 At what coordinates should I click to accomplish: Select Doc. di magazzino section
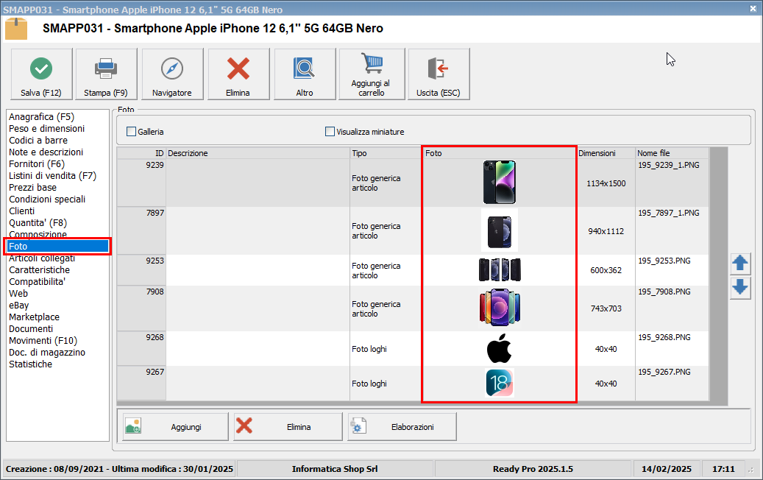(46, 353)
